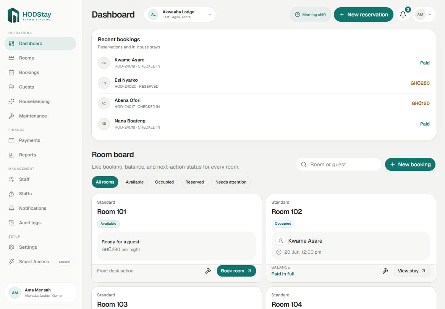445x309 pixels.
Task: Open the Esi Nyarko booking row
Action: pos(263,83)
